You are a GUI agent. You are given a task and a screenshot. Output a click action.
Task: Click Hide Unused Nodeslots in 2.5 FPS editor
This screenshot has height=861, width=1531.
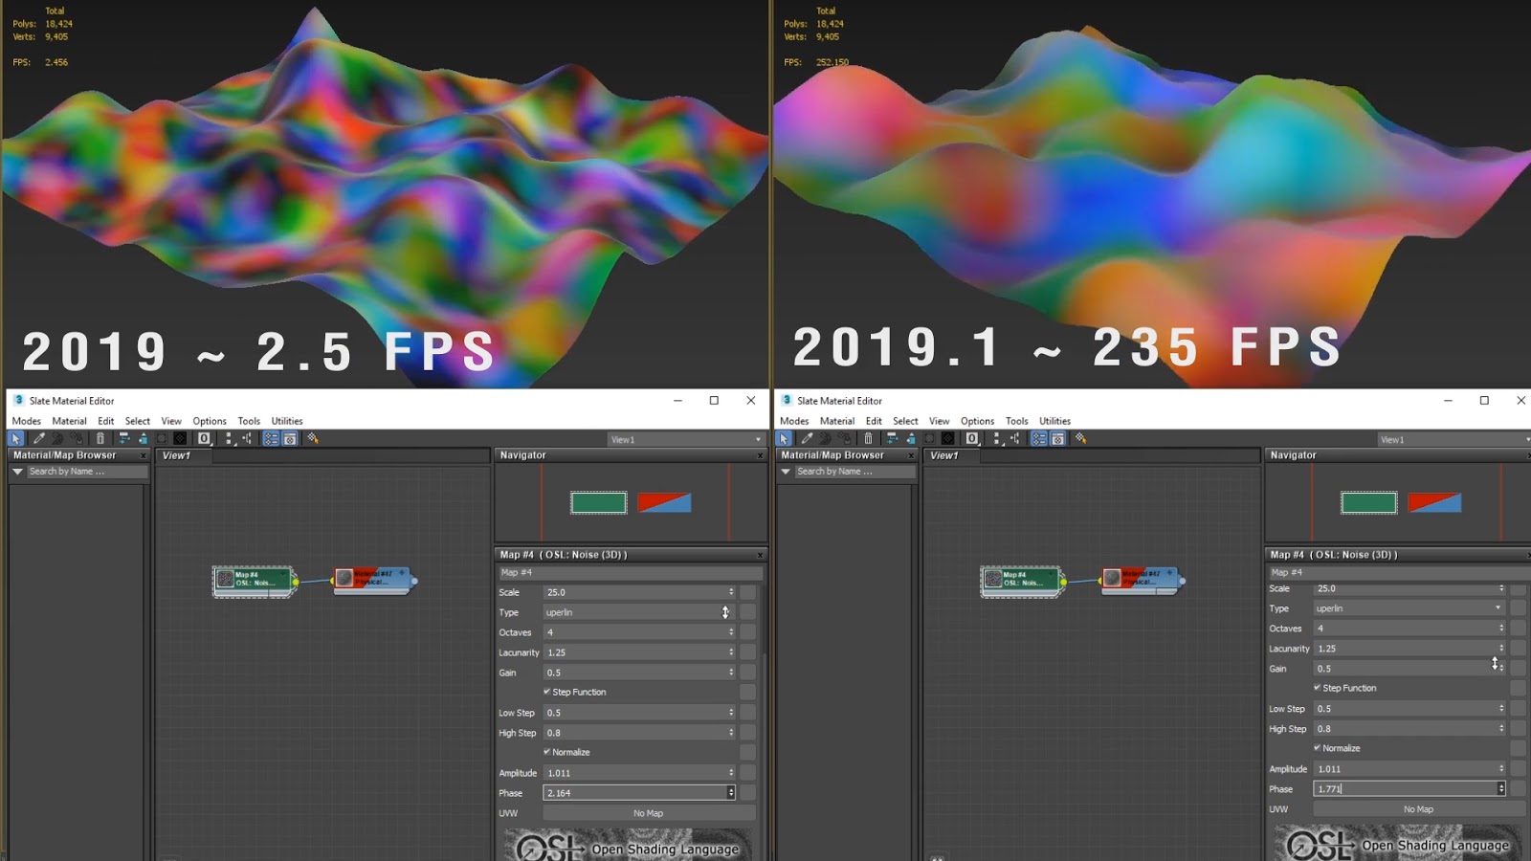pos(144,438)
